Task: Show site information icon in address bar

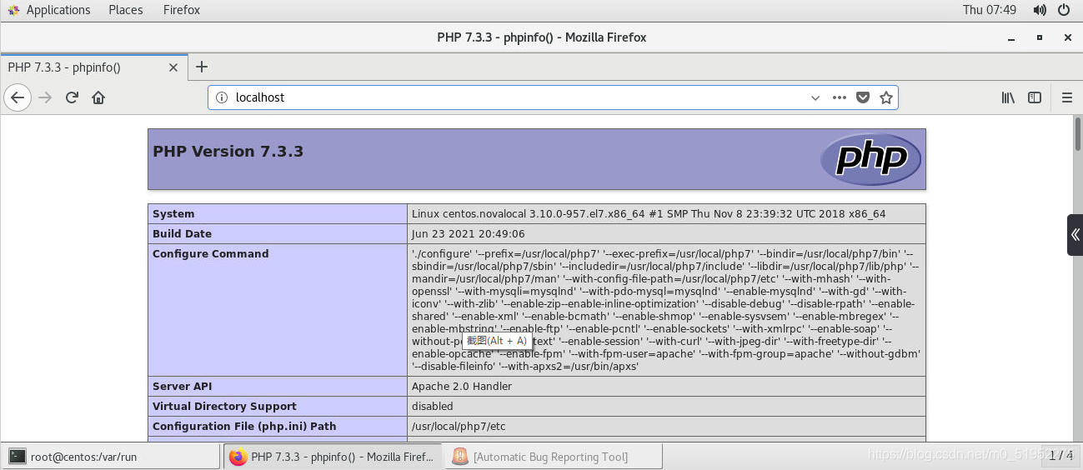Action: [x=222, y=97]
